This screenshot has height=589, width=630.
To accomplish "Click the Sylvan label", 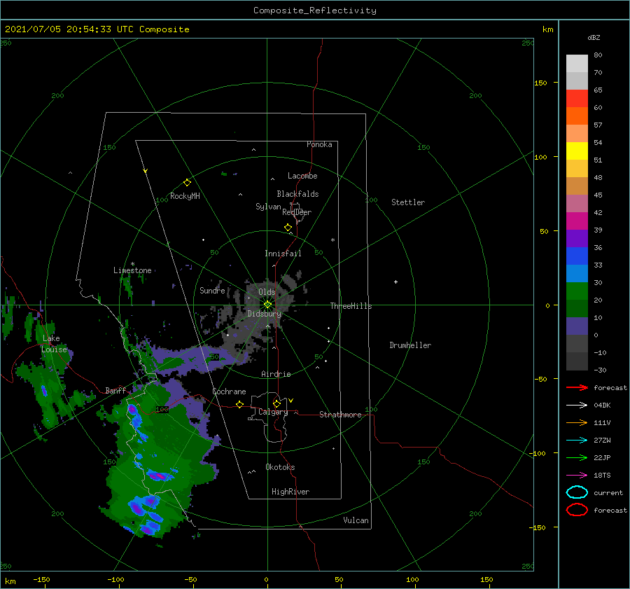I will point(268,207).
